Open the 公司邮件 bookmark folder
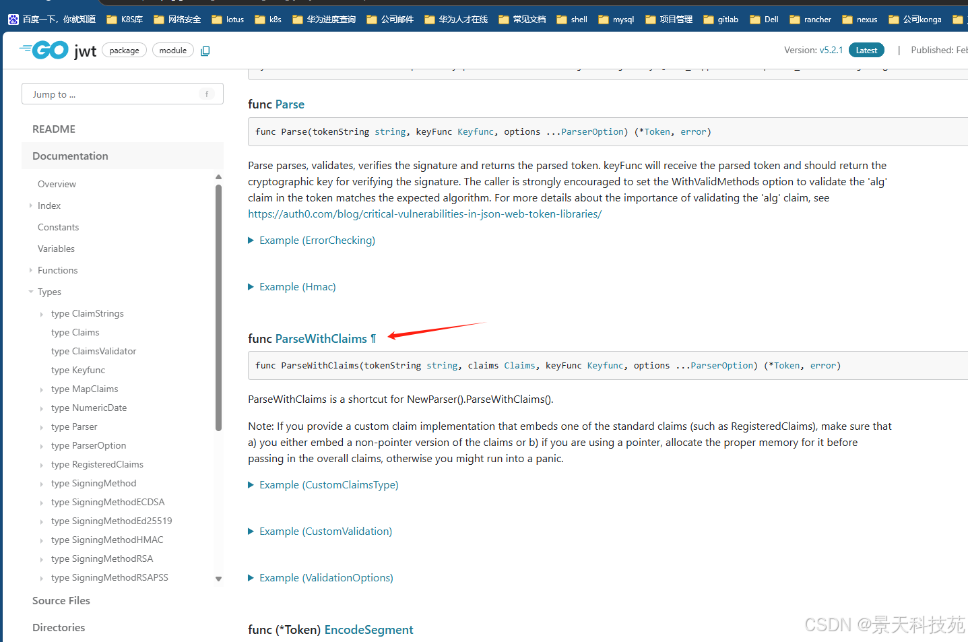The width and height of the screenshot is (968, 642). tap(390, 20)
